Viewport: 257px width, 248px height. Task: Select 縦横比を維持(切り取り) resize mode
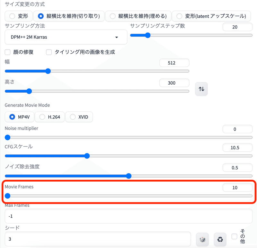(x=69, y=16)
